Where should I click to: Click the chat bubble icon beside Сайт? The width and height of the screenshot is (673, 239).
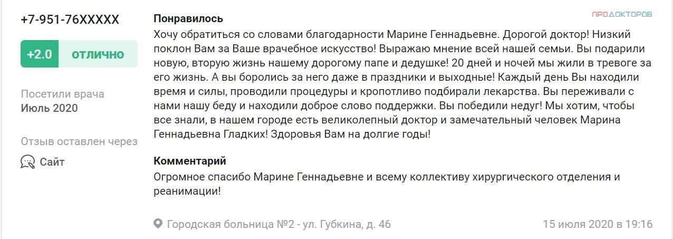point(27,162)
